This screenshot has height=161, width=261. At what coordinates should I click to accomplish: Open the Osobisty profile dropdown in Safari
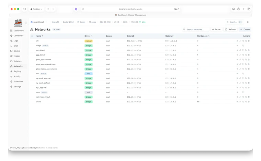(x=36, y=9)
